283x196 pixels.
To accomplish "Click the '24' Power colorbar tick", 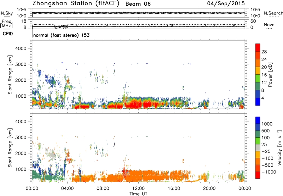I will (264, 59).
